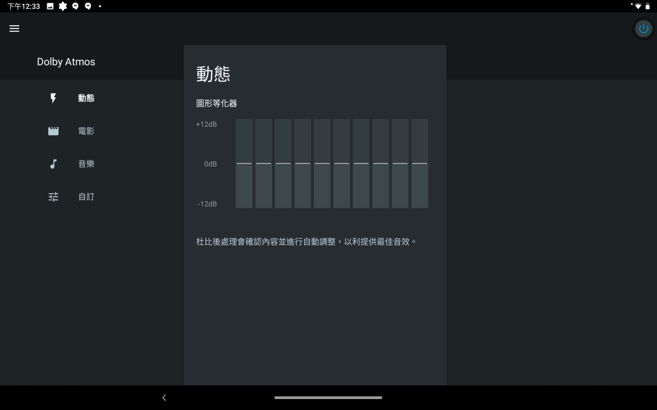Click the fourth equalizer band slider
The width and height of the screenshot is (657, 410).
point(303,163)
